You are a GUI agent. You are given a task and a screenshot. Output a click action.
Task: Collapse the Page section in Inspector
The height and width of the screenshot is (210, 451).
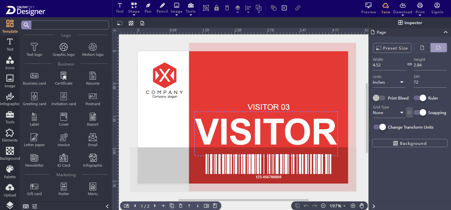click(x=446, y=32)
